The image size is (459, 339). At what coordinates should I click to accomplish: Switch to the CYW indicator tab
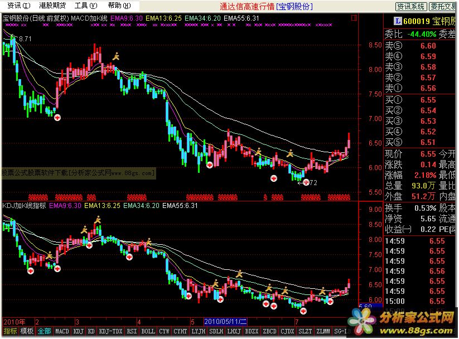(x=164, y=331)
